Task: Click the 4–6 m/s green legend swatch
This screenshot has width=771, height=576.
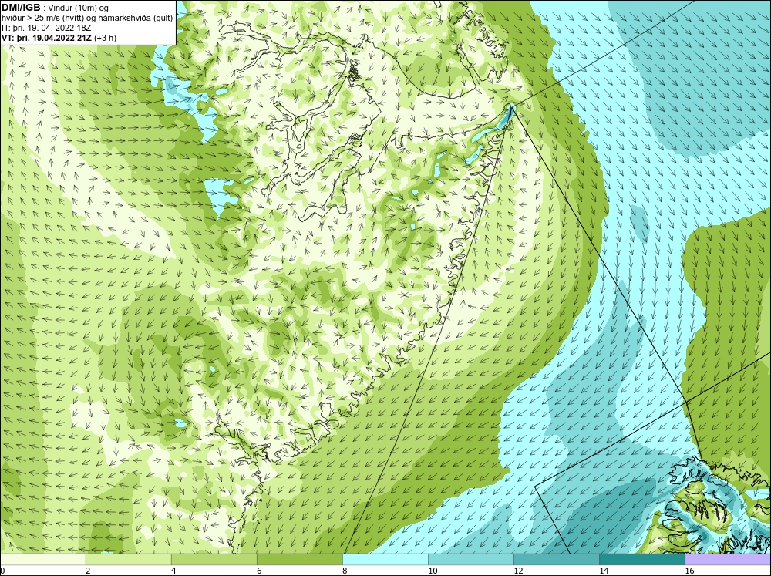Action: click(x=214, y=560)
